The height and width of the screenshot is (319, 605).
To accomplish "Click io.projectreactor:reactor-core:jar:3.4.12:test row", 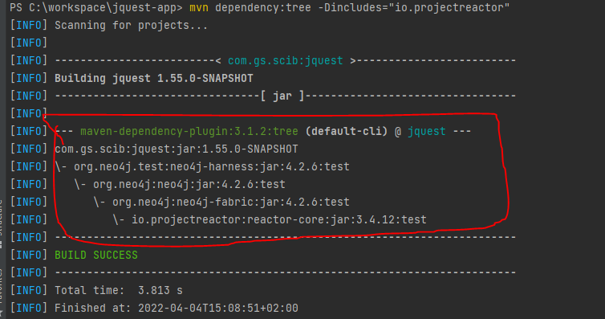I will coord(270,219).
